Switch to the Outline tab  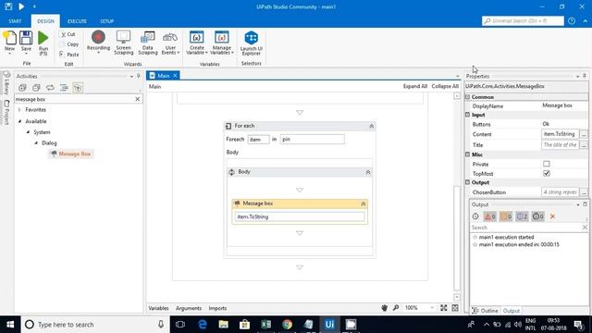tap(485, 311)
